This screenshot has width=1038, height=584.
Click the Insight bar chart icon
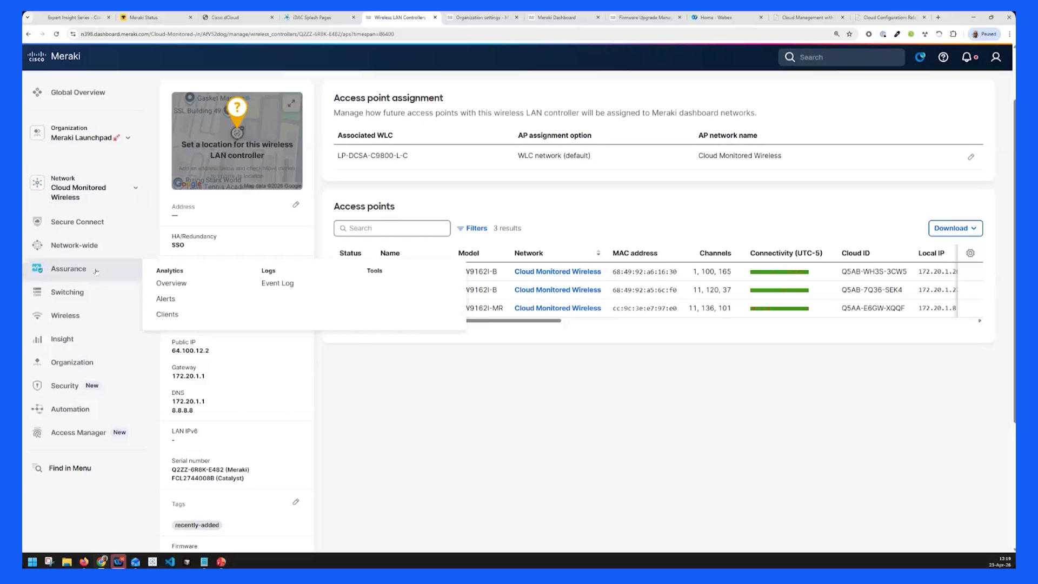point(37,339)
